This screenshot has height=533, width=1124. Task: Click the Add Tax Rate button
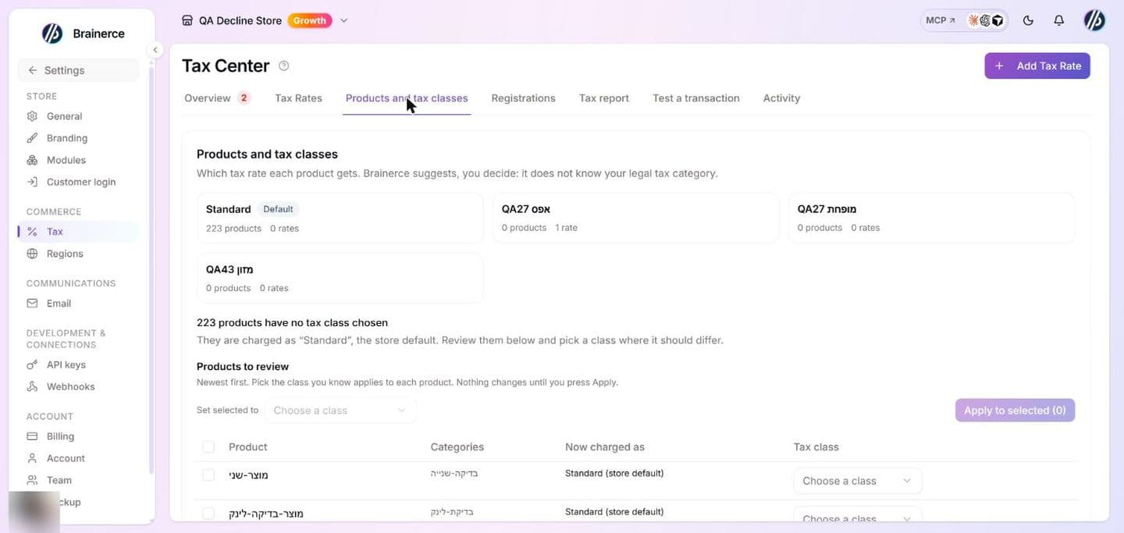[1037, 66]
